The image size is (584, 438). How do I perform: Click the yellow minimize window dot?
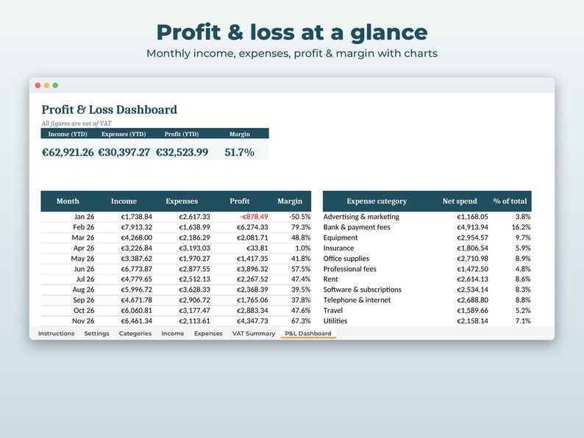click(x=46, y=85)
